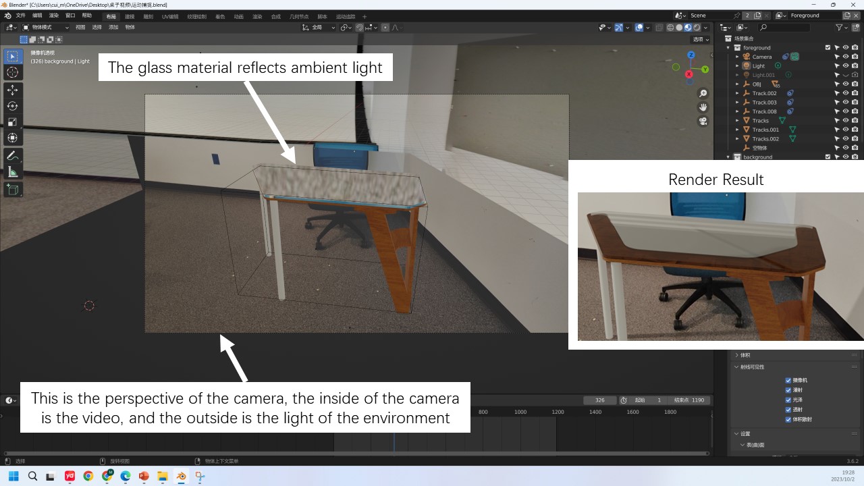
Task: Switch to 着色 workspace tab
Action: [x=220, y=16]
